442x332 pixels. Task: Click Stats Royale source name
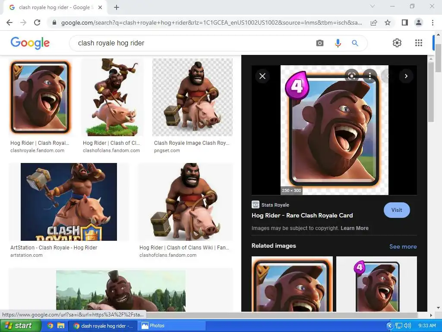pos(275,205)
